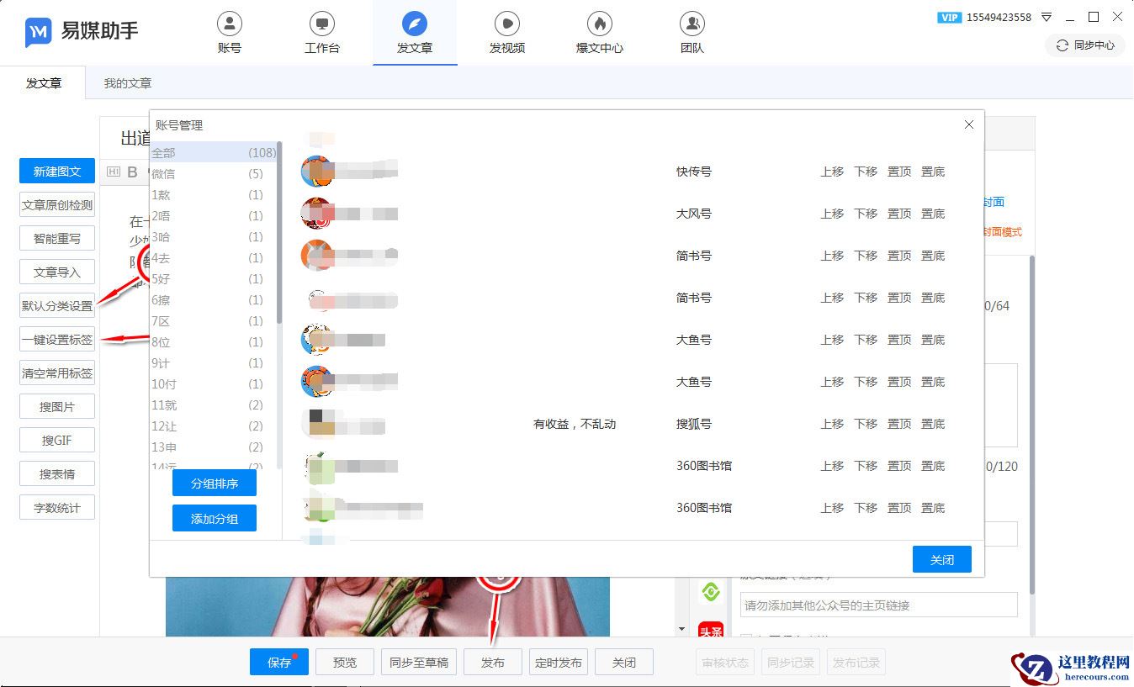Viewport: 1134px width, 687px height.
Task: Click 关闭 in bottom bar
Action: (624, 662)
